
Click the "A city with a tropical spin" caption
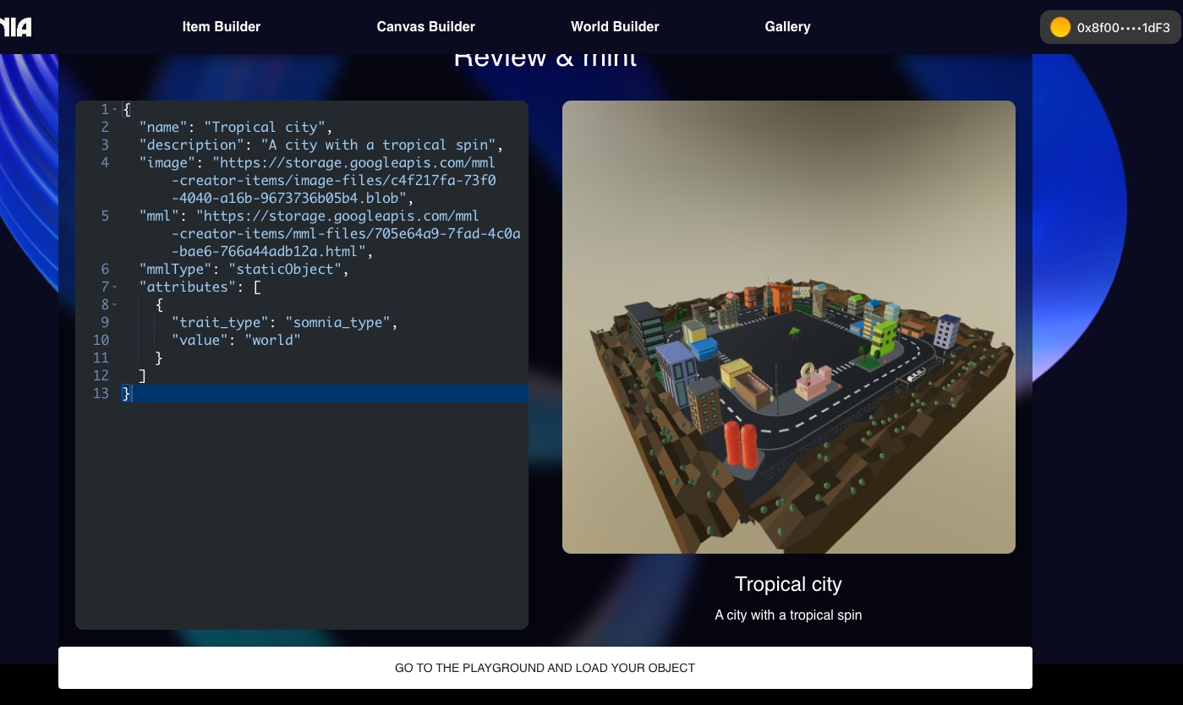[x=788, y=615]
